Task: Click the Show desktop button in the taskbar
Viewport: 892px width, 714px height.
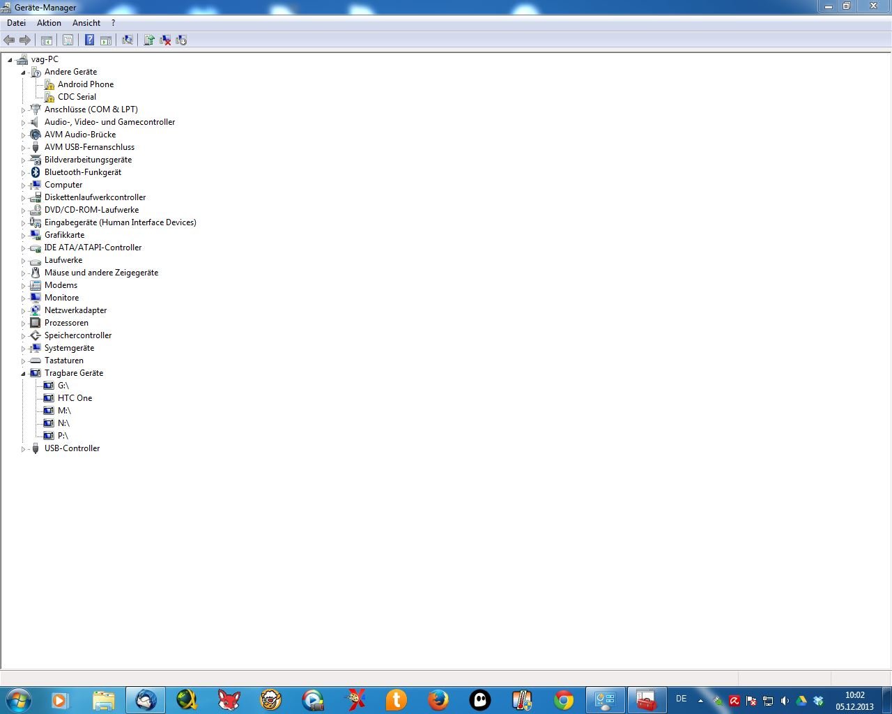Action: [x=886, y=700]
